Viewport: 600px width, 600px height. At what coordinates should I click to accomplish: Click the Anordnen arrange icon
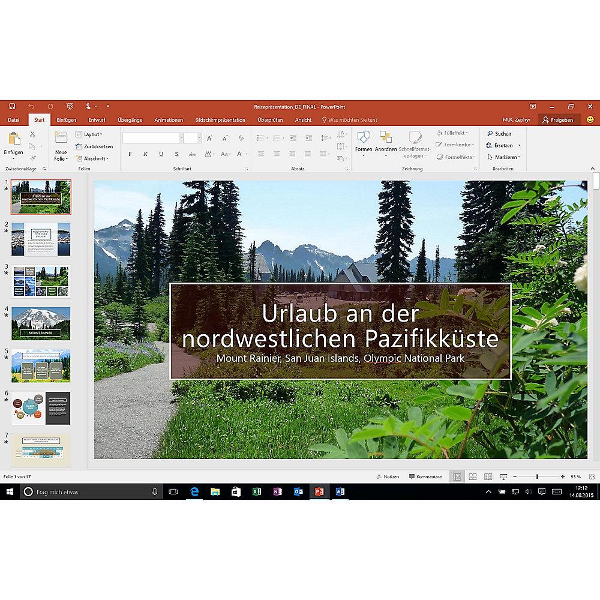point(386,142)
